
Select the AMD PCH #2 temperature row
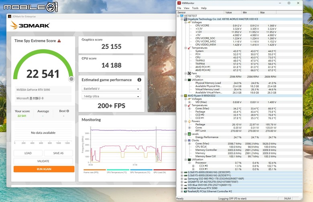pyautogui.click(x=236, y=70)
